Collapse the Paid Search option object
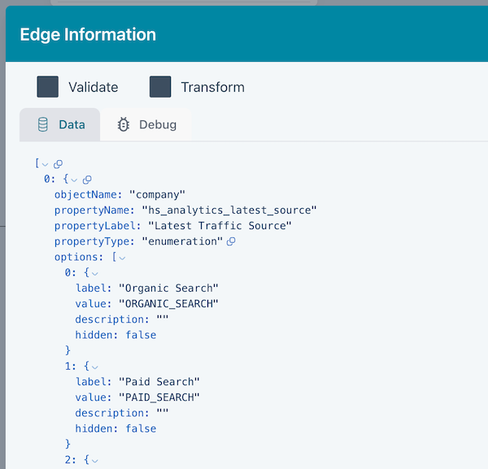This screenshot has height=469, width=488. click(95, 367)
